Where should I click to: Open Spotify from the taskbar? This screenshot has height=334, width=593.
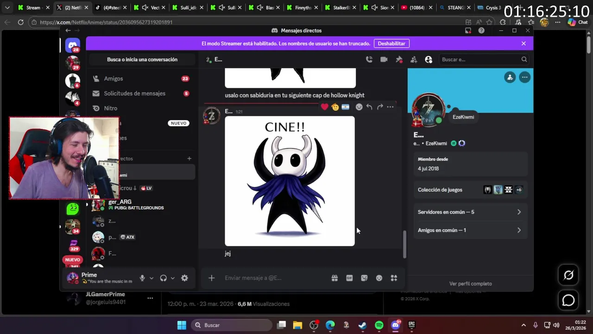(x=379, y=325)
